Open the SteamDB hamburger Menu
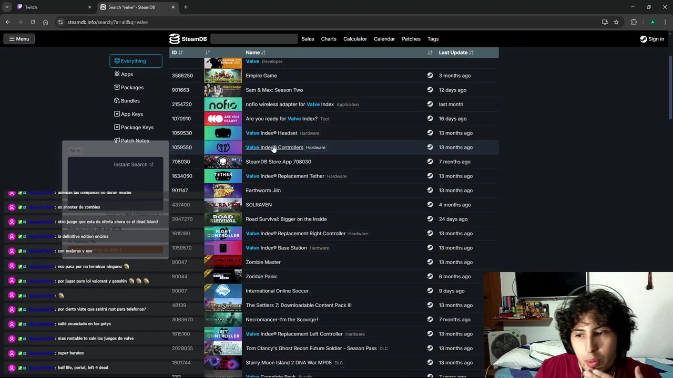673x378 pixels. (x=18, y=39)
